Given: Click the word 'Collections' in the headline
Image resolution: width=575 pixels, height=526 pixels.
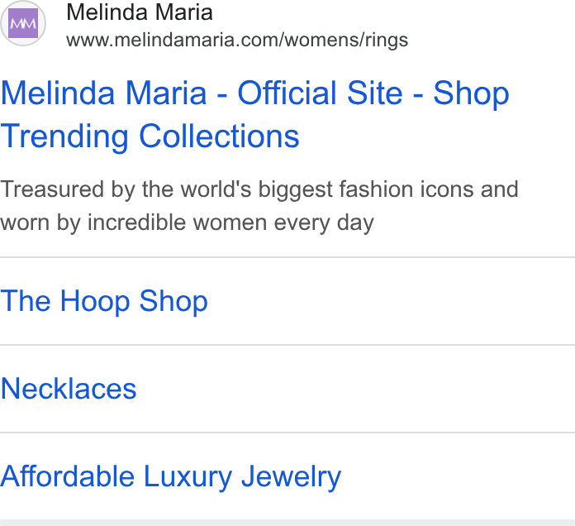Looking at the screenshot, I should click(219, 136).
